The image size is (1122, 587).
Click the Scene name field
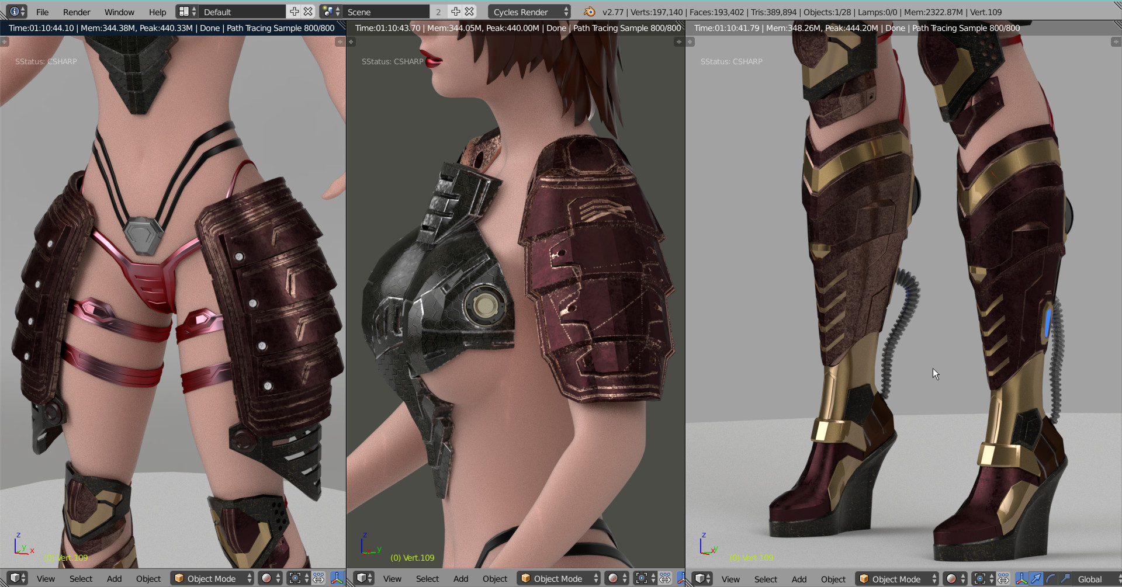coord(386,12)
